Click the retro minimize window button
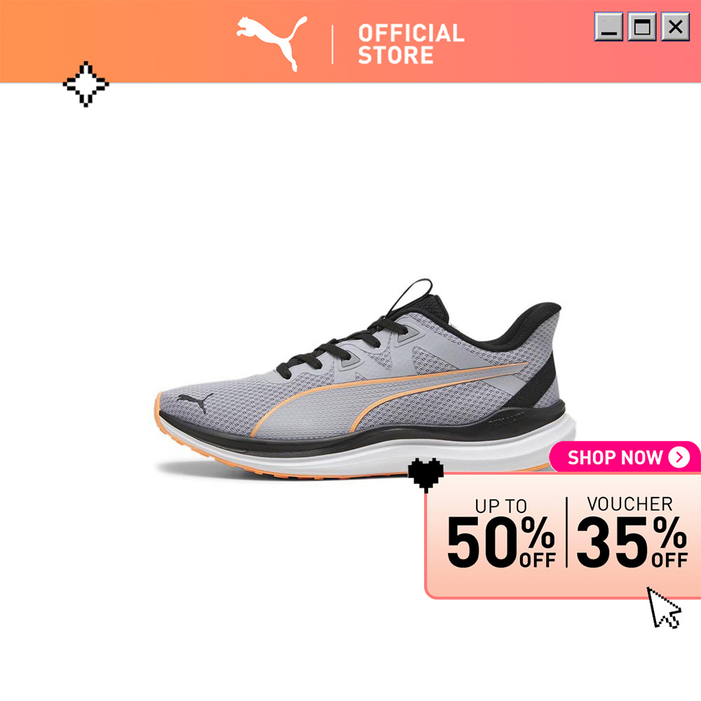 [x=608, y=27]
